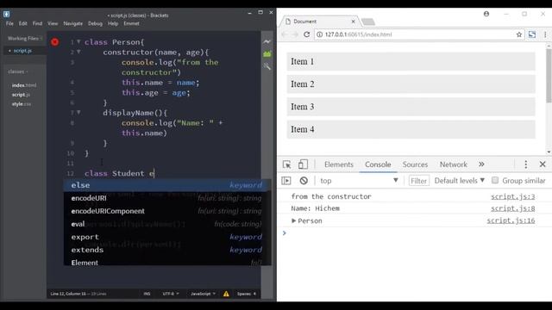Click the wrench tool icon in Brackets sidebar
The width and height of the screenshot is (552, 310).
point(267,66)
